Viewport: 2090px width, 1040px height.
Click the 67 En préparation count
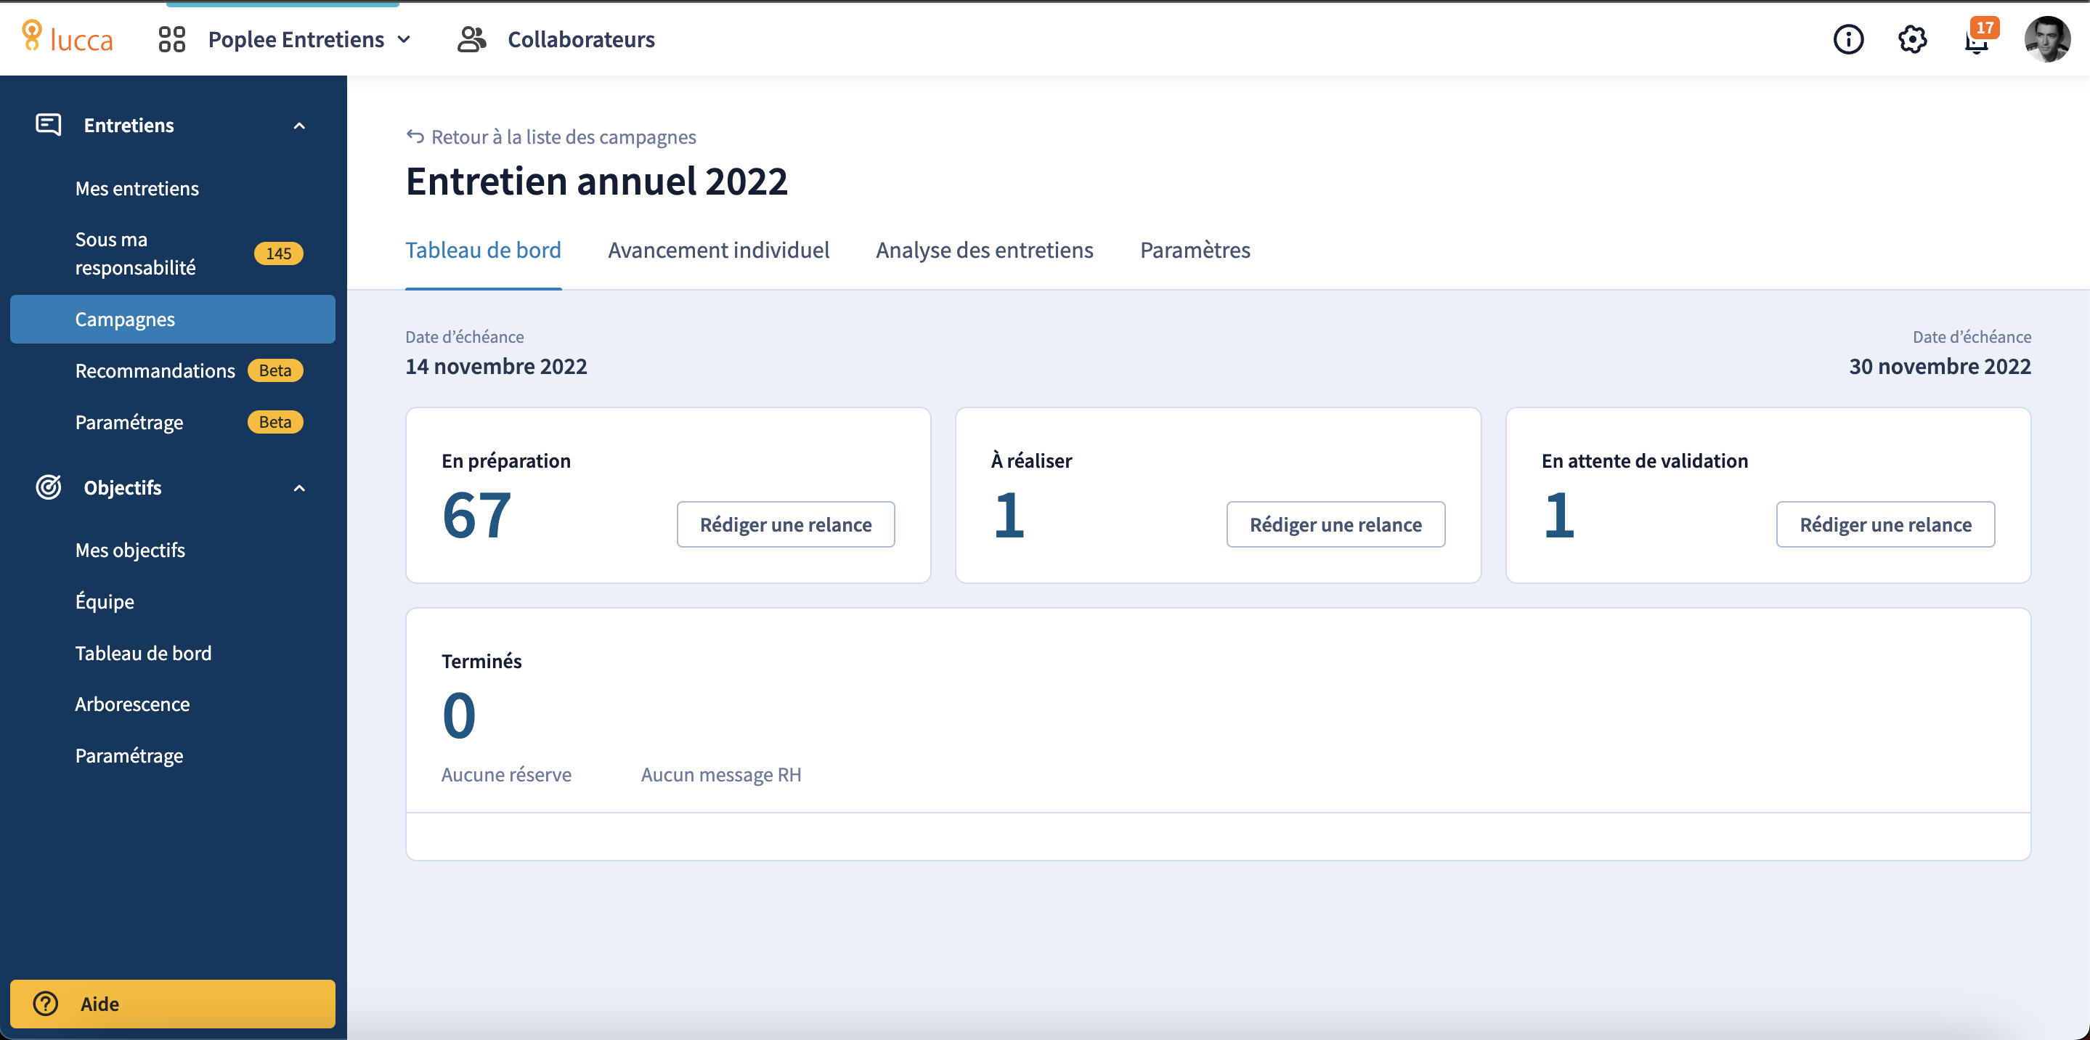point(477,515)
